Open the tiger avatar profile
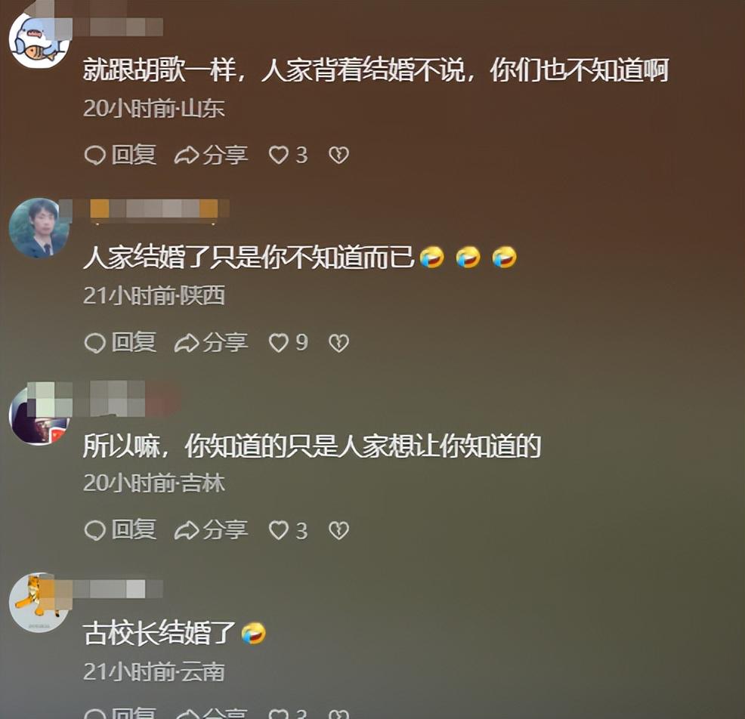745x719 pixels. tap(39, 603)
